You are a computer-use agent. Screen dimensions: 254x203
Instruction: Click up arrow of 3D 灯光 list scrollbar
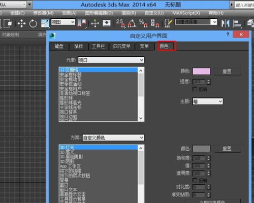141,148
